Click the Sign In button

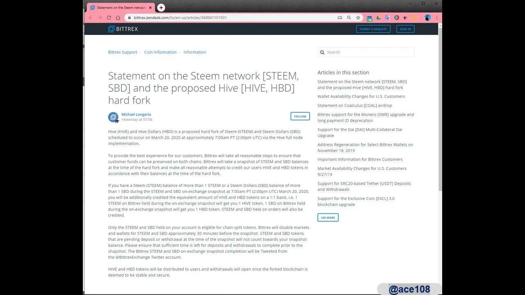pyautogui.click(x=405, y=29)
